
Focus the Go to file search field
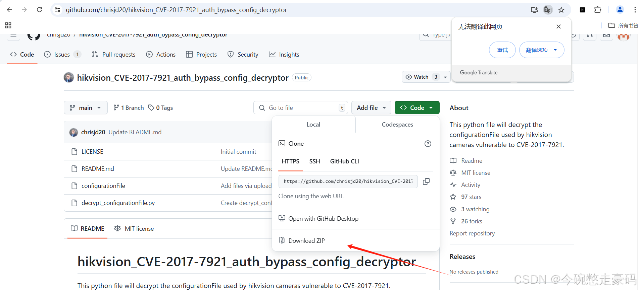click(x=301, y=107)
